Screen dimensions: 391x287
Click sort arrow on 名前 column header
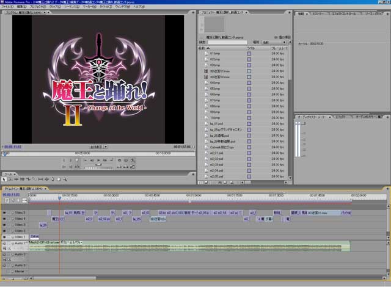tap(208, 48)
